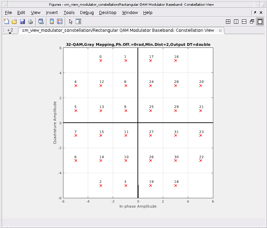This screenshot has height=228, width=267.
Task: Open the File menu
Action: (8, 13)
